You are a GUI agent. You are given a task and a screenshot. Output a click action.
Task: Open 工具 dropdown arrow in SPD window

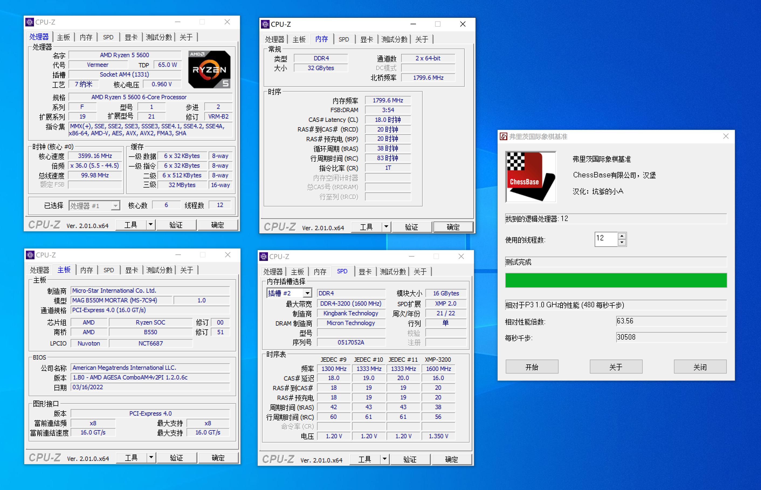click(384, 459)
